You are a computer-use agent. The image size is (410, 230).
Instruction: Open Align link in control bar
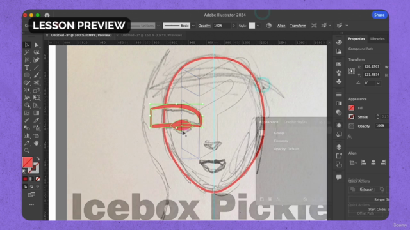(x=281, y=26)
